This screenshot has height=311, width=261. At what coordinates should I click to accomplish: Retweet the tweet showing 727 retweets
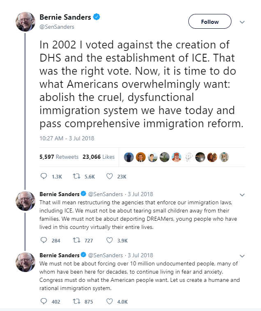[77, 240]
